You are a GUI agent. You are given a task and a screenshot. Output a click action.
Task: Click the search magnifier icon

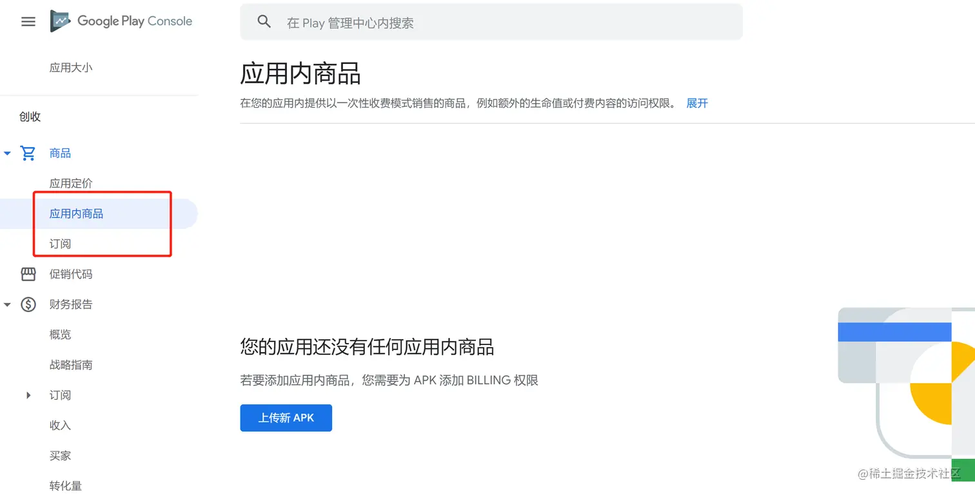pos(264,21)
